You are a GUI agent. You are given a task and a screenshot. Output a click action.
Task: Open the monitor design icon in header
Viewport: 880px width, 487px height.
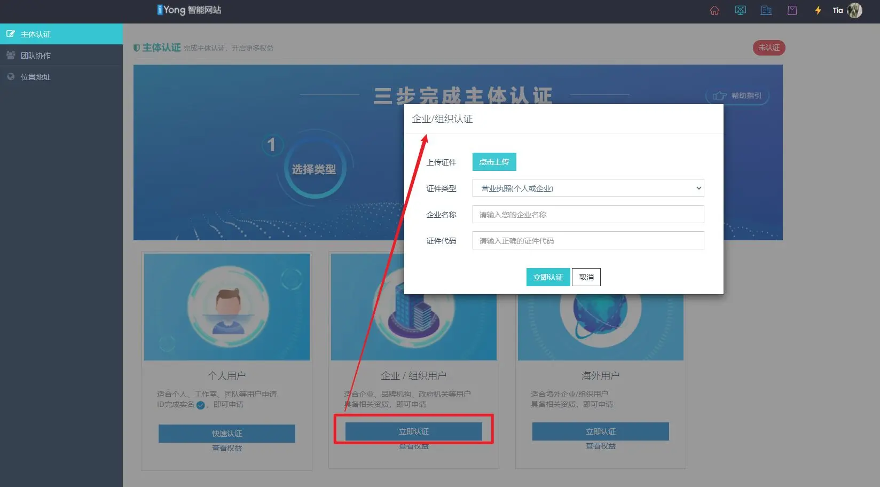click(x=740, y=11)
